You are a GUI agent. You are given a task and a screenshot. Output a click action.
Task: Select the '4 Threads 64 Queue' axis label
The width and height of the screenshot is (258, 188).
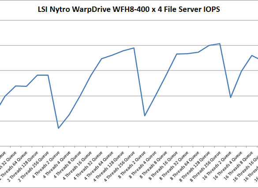(98, 166)
